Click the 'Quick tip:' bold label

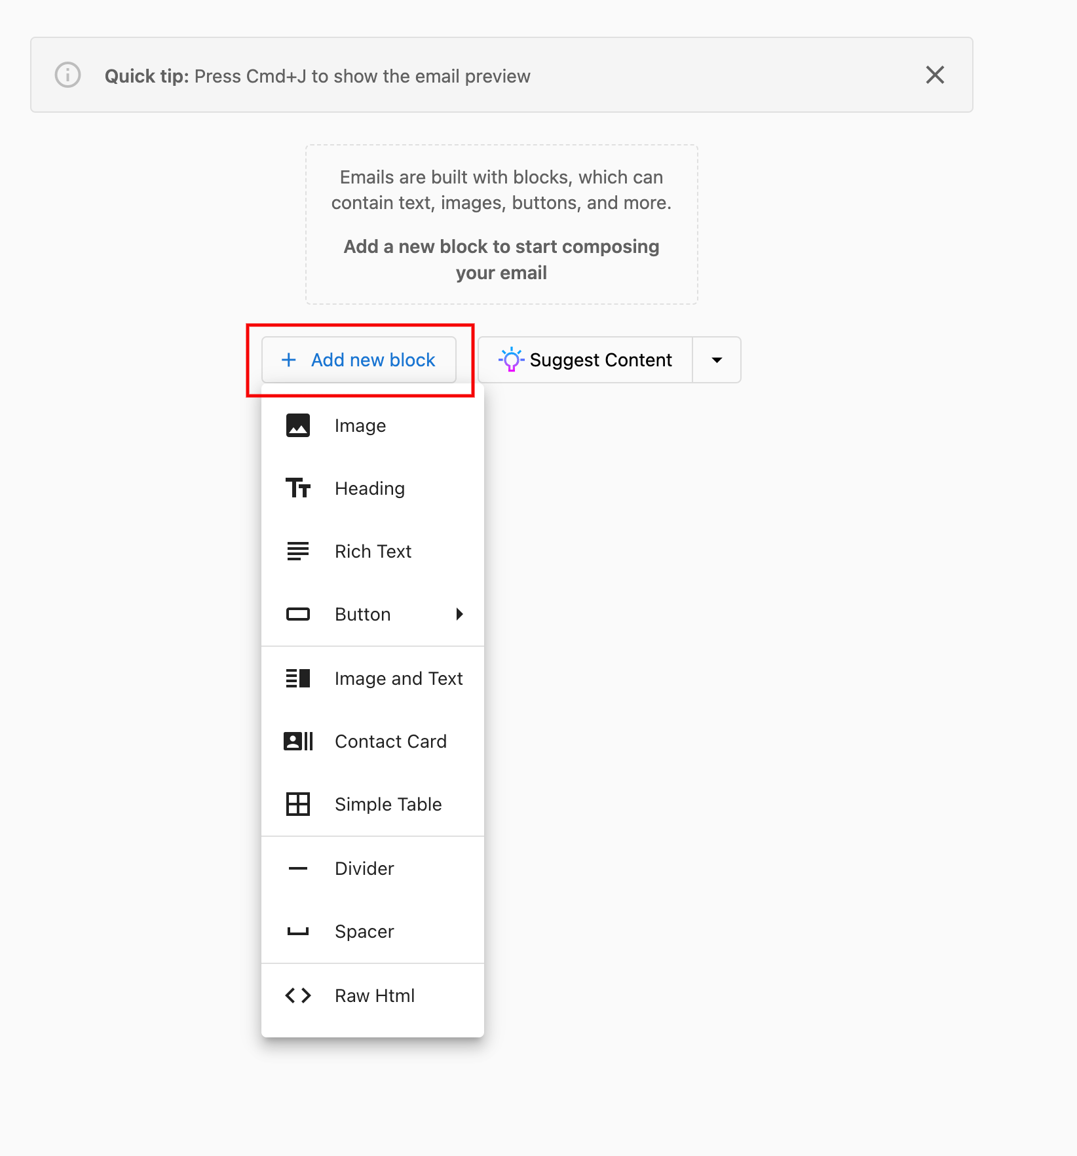click(147, 76)
